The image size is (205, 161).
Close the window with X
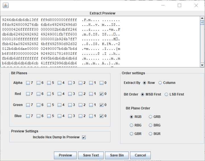tap(196, 5)
